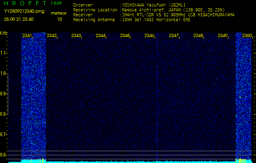The image size is (256, 163).
Task: Select the Receiving Antenna YAGI description
Action: coord(161,19)
